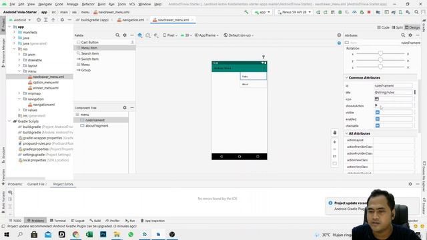Click the orientation icon in the design toolbar
Screen dimensions: 427x240
pos(148,35)
